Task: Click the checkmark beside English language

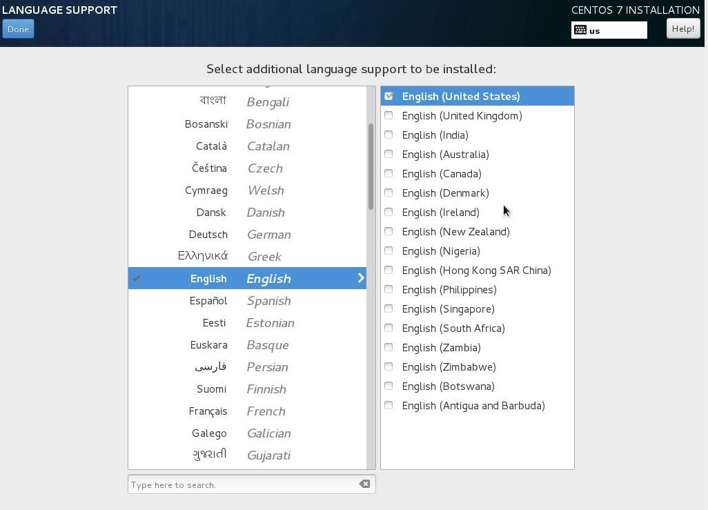Action: (x=137, y=279)
